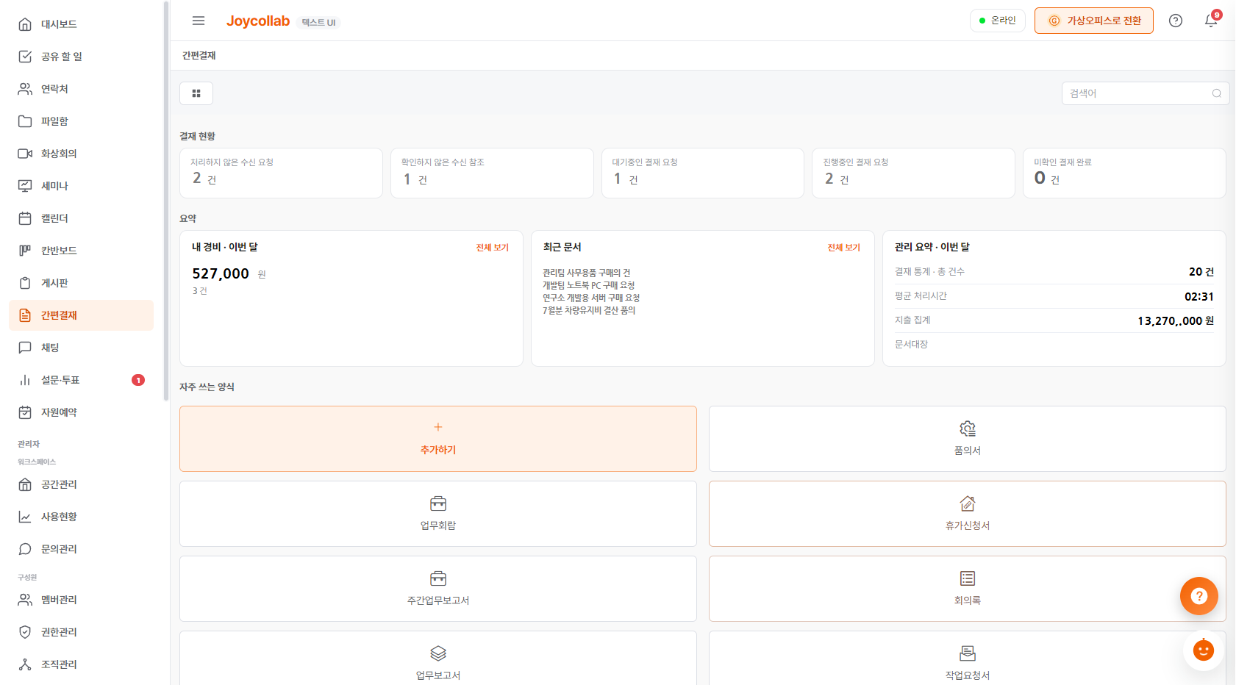Open 연락처 people icon
The width and height of the screenshot is (1236, 685).
[25, 89]
